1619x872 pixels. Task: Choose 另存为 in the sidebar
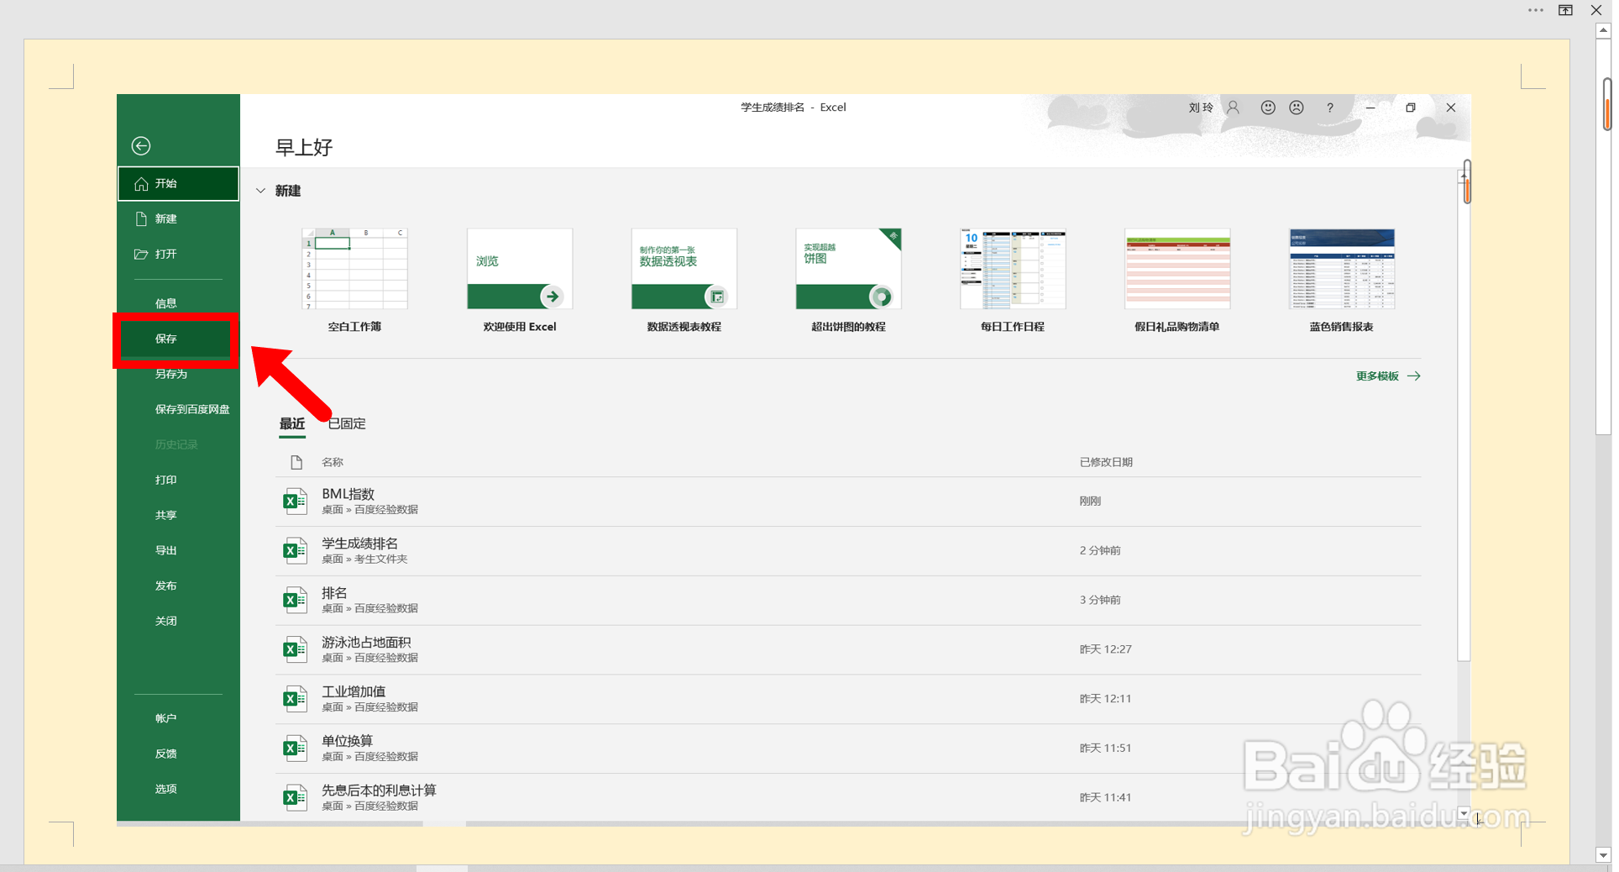point(178,375)
